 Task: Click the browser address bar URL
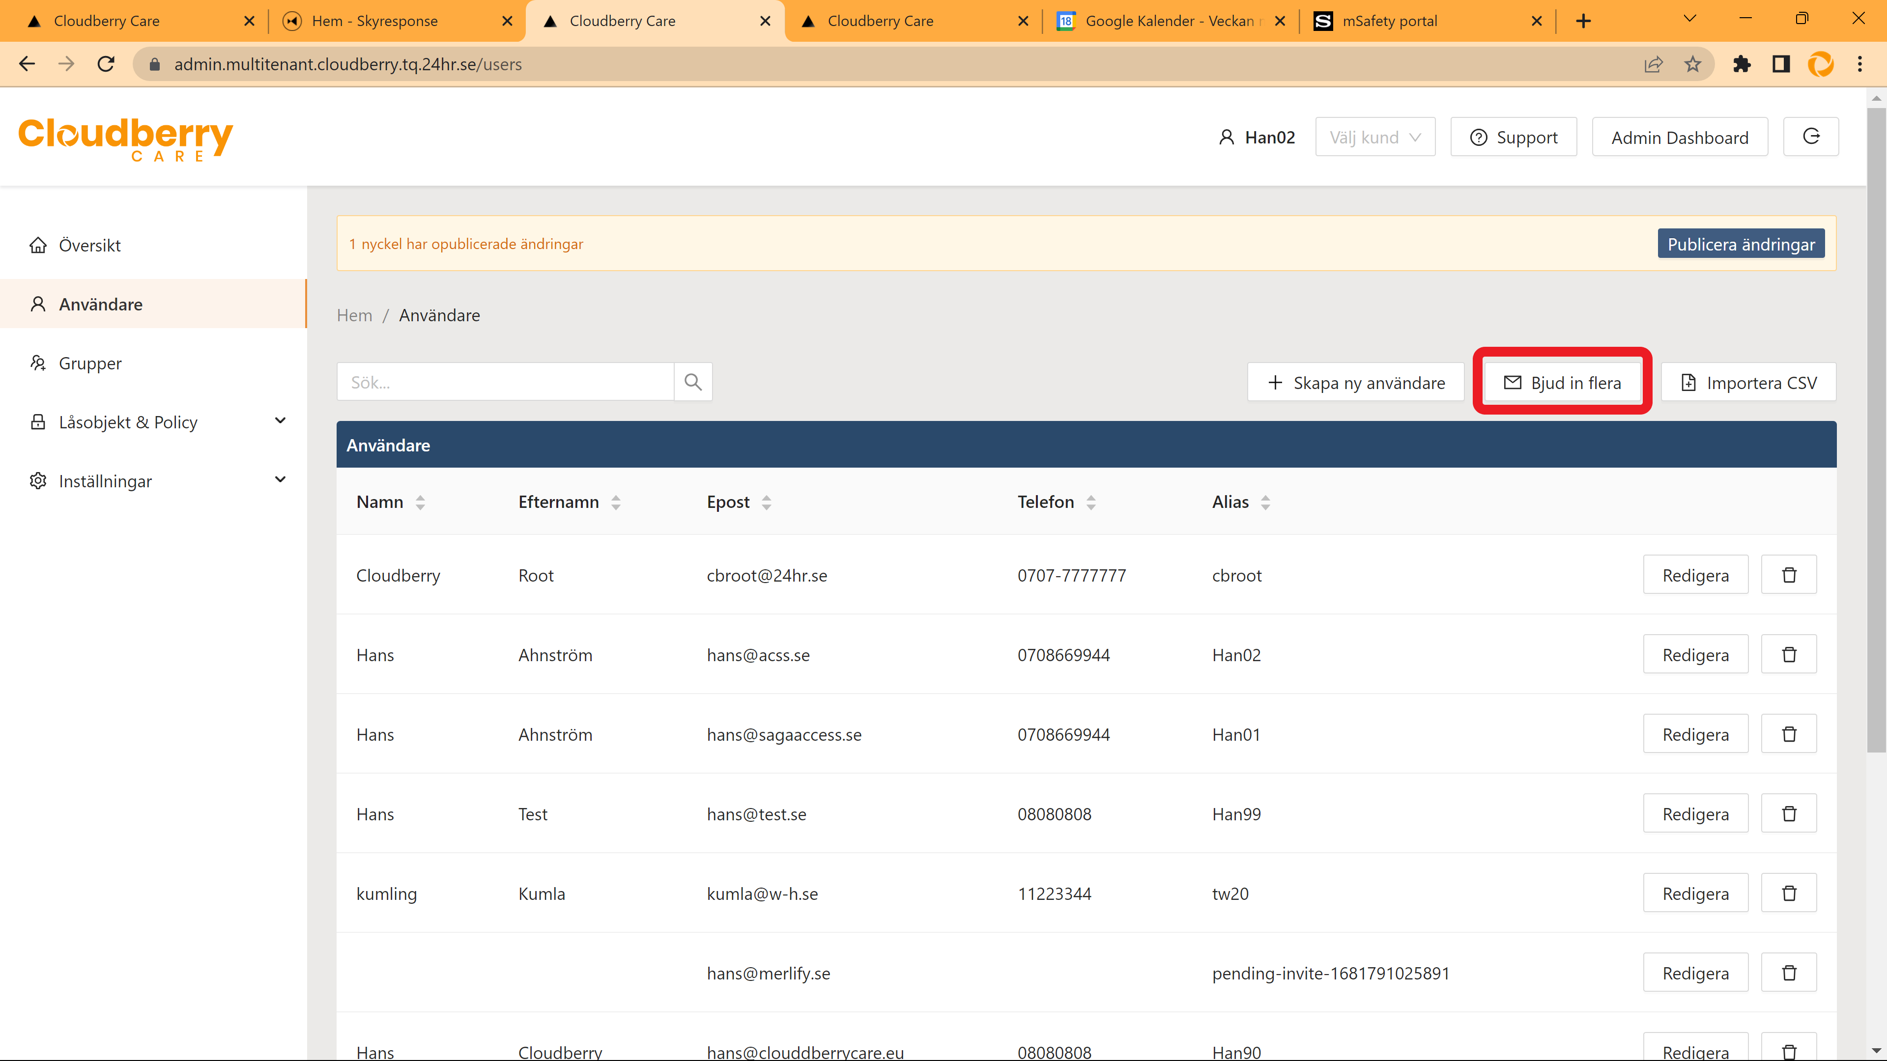[x=347, y=64]
